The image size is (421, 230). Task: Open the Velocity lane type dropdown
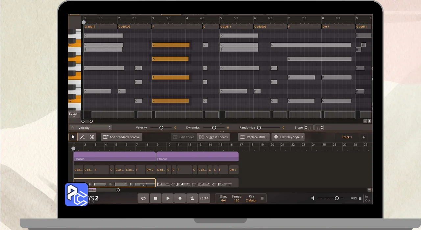click(94, 127)
